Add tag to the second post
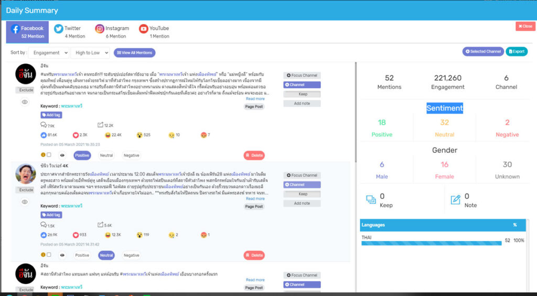 pos(51,215)
